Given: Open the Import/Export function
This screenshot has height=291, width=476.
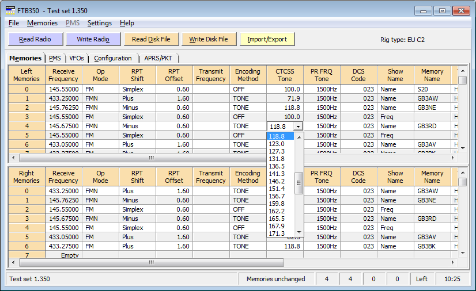Looking at the screenshot, I should coord(267,39).
